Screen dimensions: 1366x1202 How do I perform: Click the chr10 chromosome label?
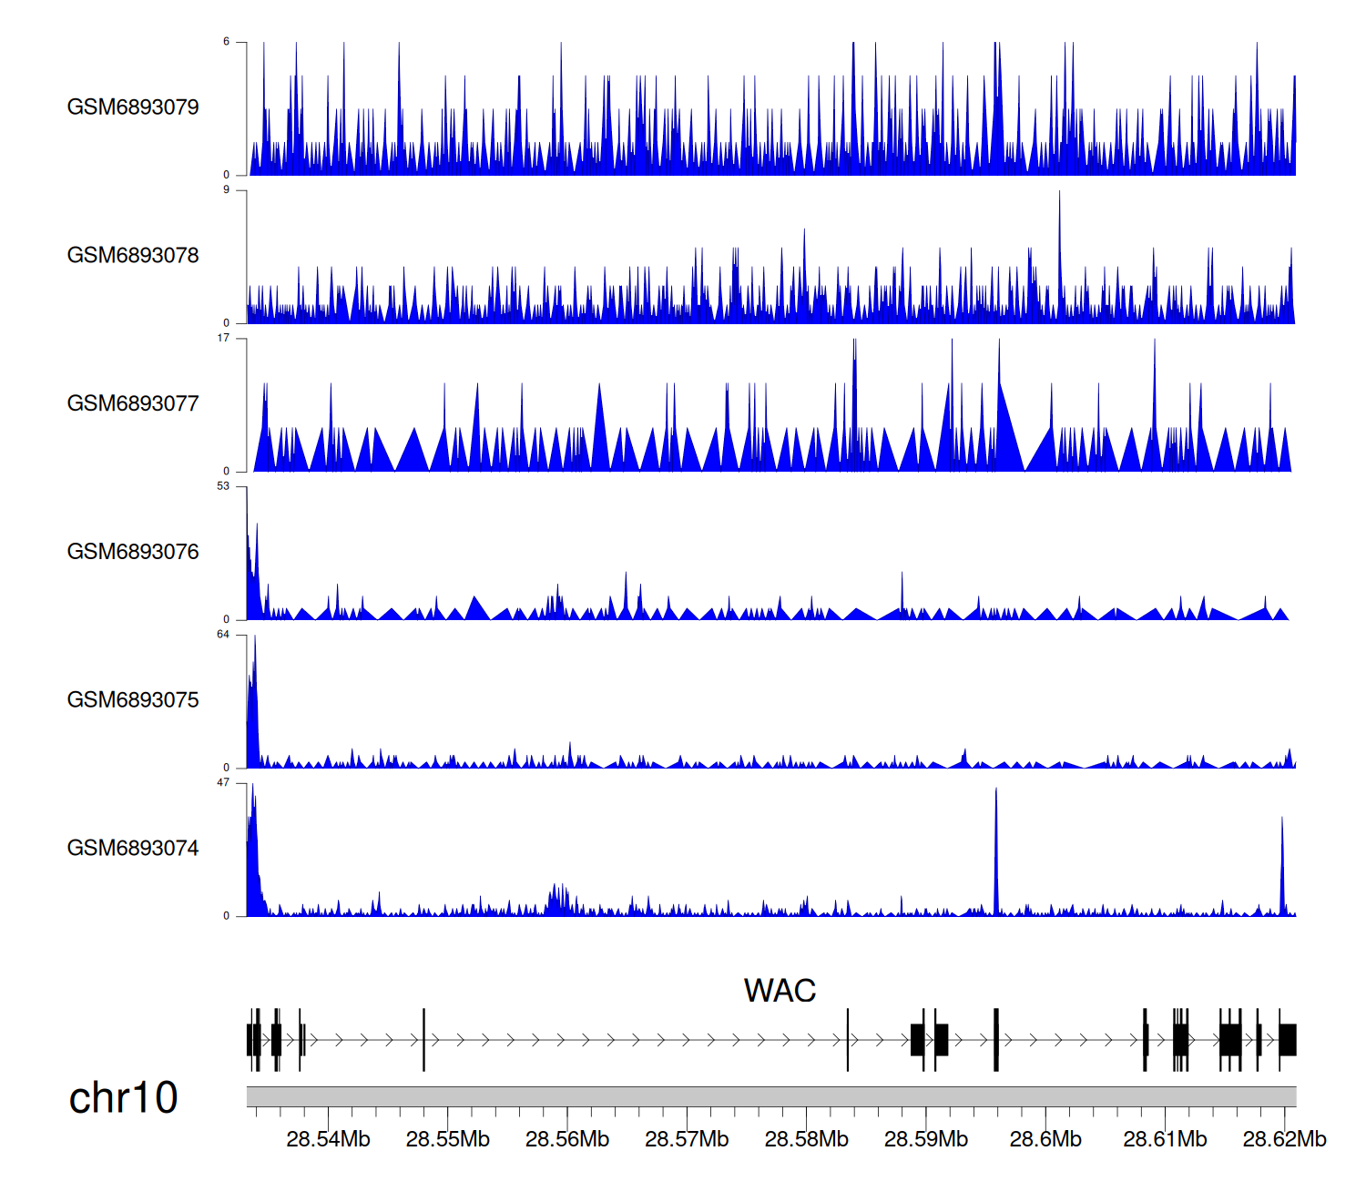(x=123, y=1098)
